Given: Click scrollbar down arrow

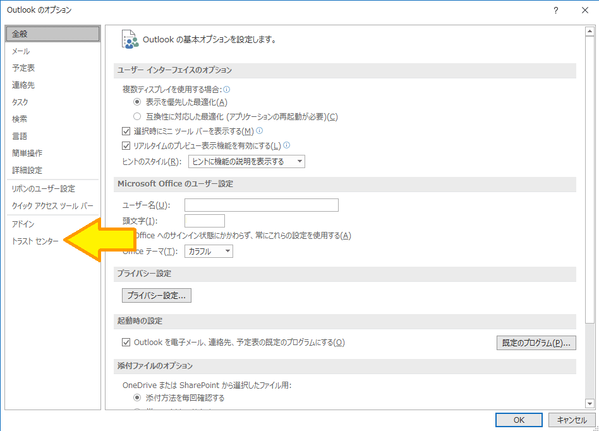Looking at the screenshot, I should pos(590,403).
